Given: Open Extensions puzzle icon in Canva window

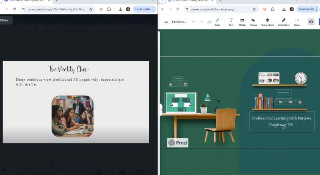Looking at the screenshot, I should click(x=109, y=9).
